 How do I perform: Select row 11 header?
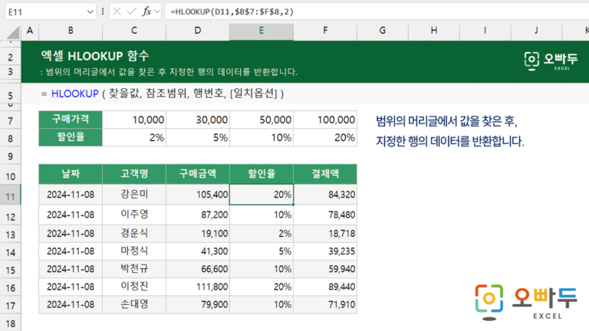(x=11, y=196)
